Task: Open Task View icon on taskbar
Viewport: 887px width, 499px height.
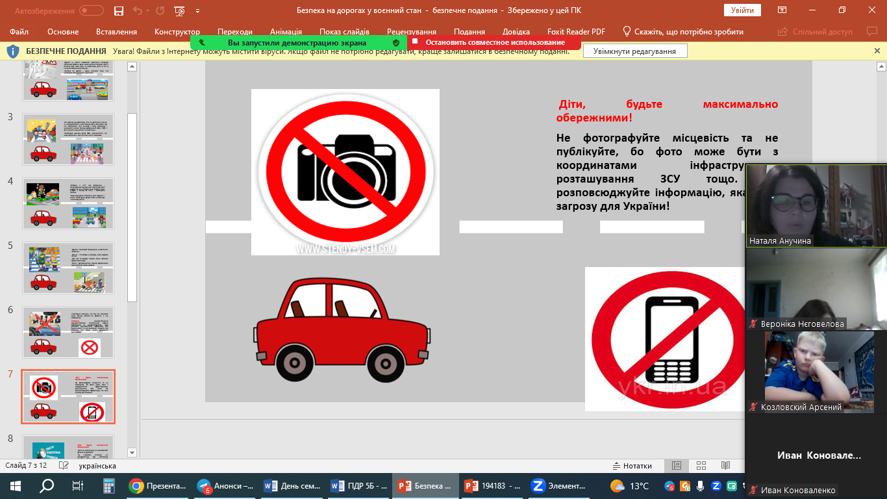Action: click(x=78, y=486)
